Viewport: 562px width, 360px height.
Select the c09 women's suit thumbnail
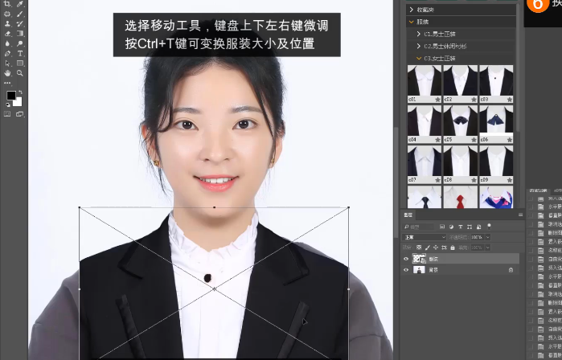click(496, 165)
